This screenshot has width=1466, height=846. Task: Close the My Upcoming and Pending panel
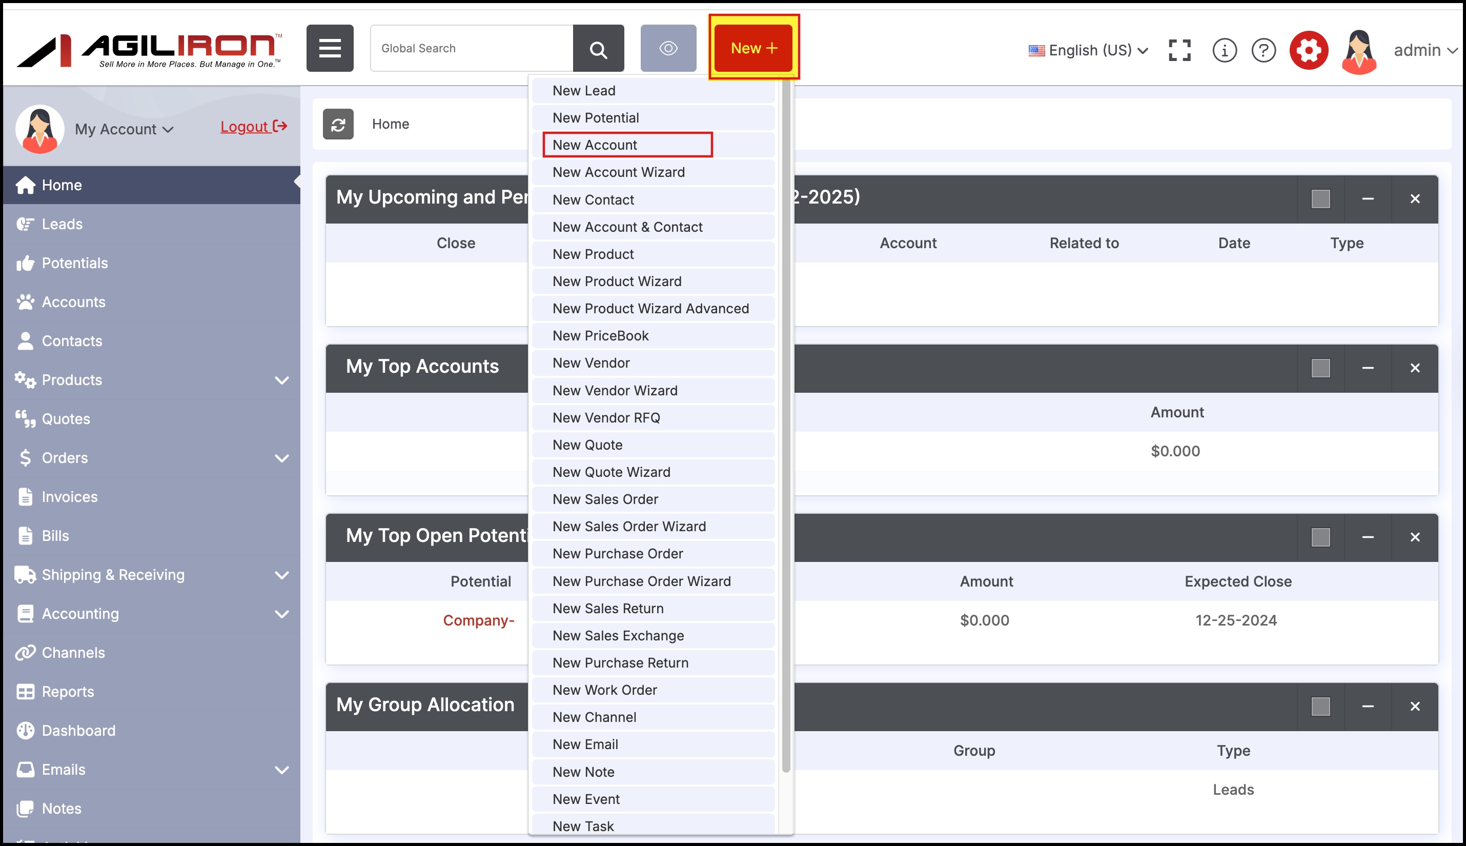tap(1415, 199)
